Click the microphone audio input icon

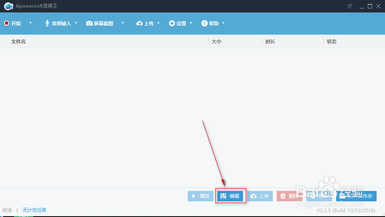(x=47, y=23)
